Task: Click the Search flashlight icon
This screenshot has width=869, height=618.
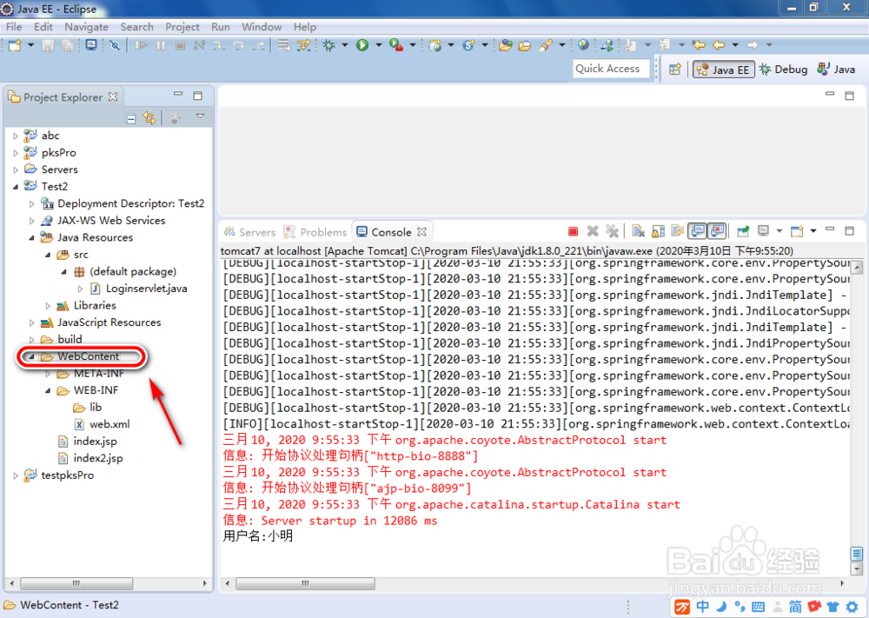Action: [546, 45]
